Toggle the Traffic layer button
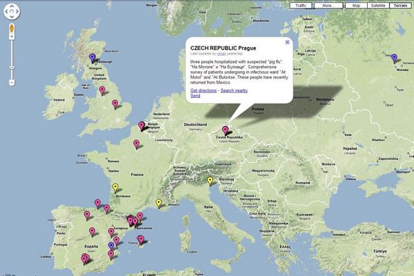Screen dimensions: 414x276 pos(301,6)
